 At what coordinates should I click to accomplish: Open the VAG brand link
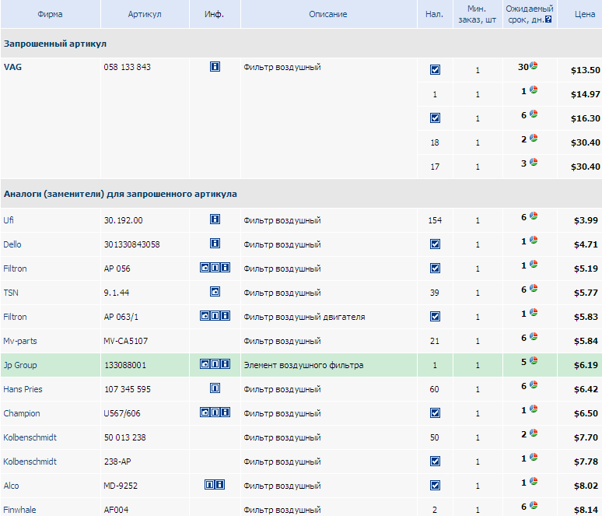(x=12, y=67)
